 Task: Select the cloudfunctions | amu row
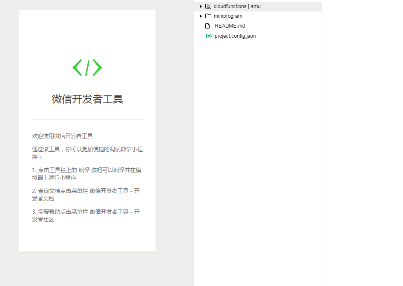pyautogui.click(x=258, y=6)
